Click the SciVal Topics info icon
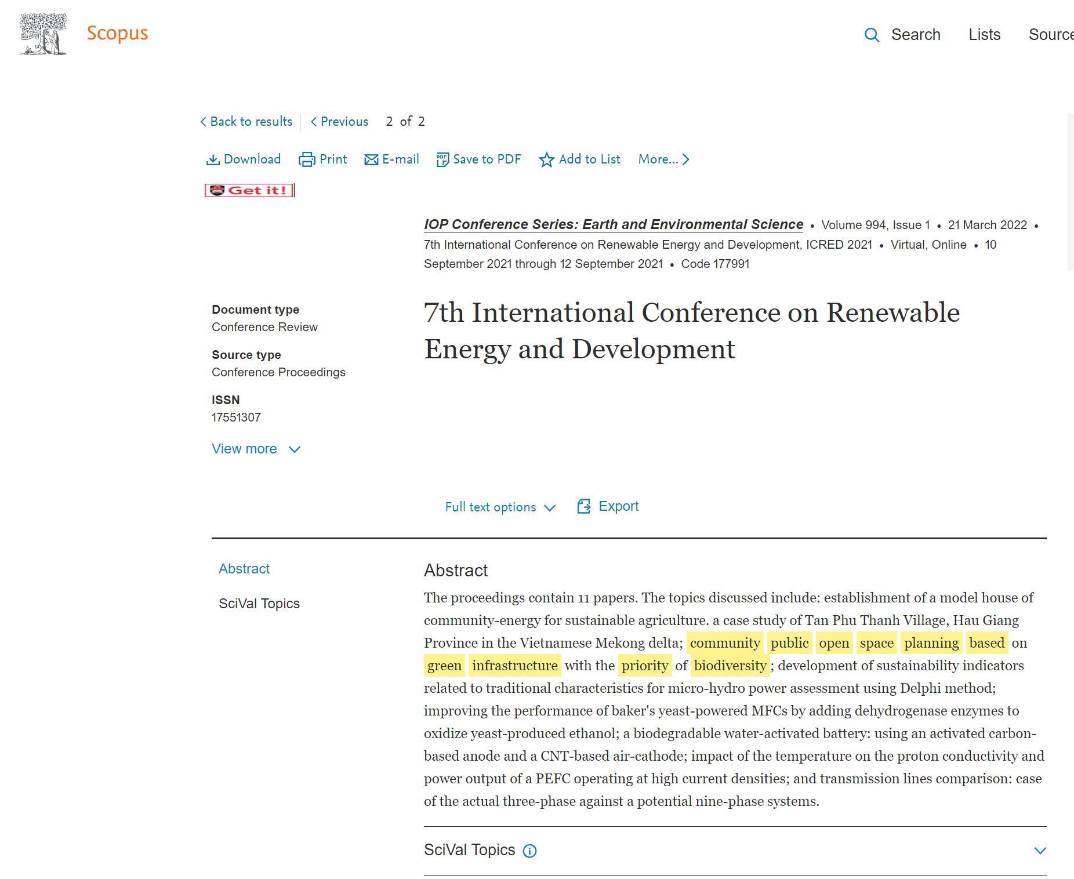 tap(530, 851)
